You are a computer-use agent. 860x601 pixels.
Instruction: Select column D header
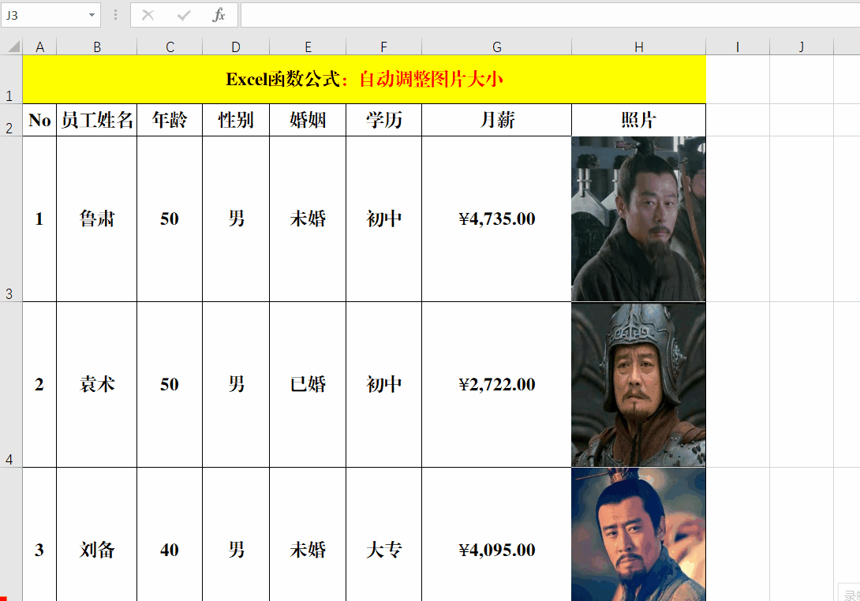pyautogui.click(x=236, y=47)
